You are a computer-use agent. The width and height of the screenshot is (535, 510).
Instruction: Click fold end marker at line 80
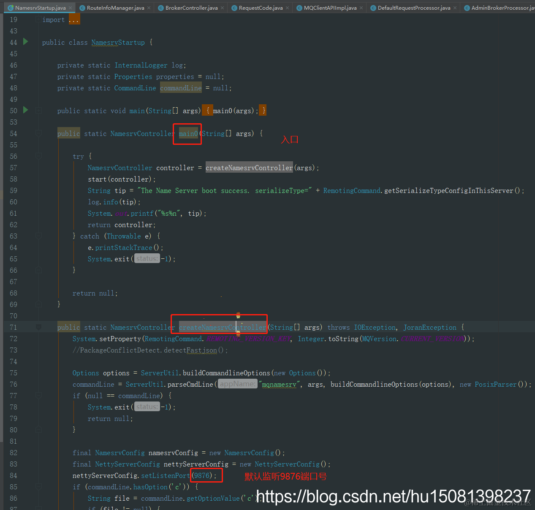(x=38, y=430)
